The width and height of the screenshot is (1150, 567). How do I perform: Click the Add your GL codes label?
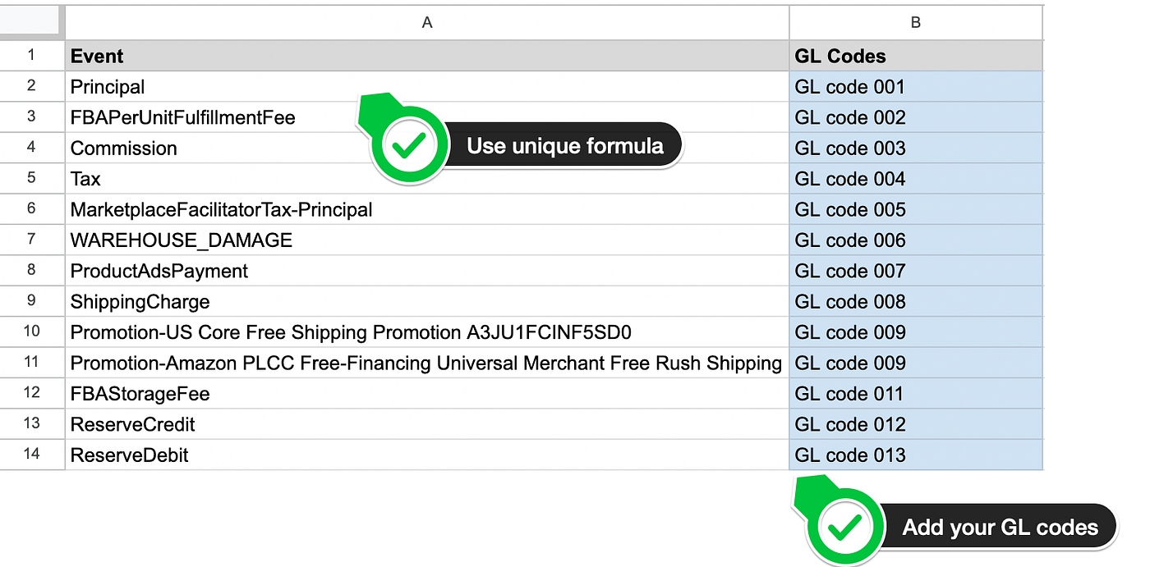(1000, 528)
